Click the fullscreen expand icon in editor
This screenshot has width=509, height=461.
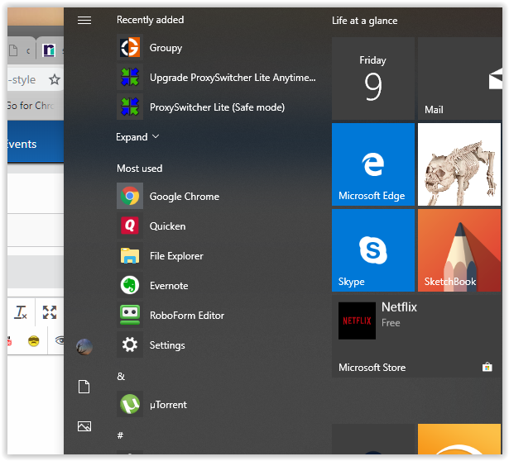pos(50,312)
